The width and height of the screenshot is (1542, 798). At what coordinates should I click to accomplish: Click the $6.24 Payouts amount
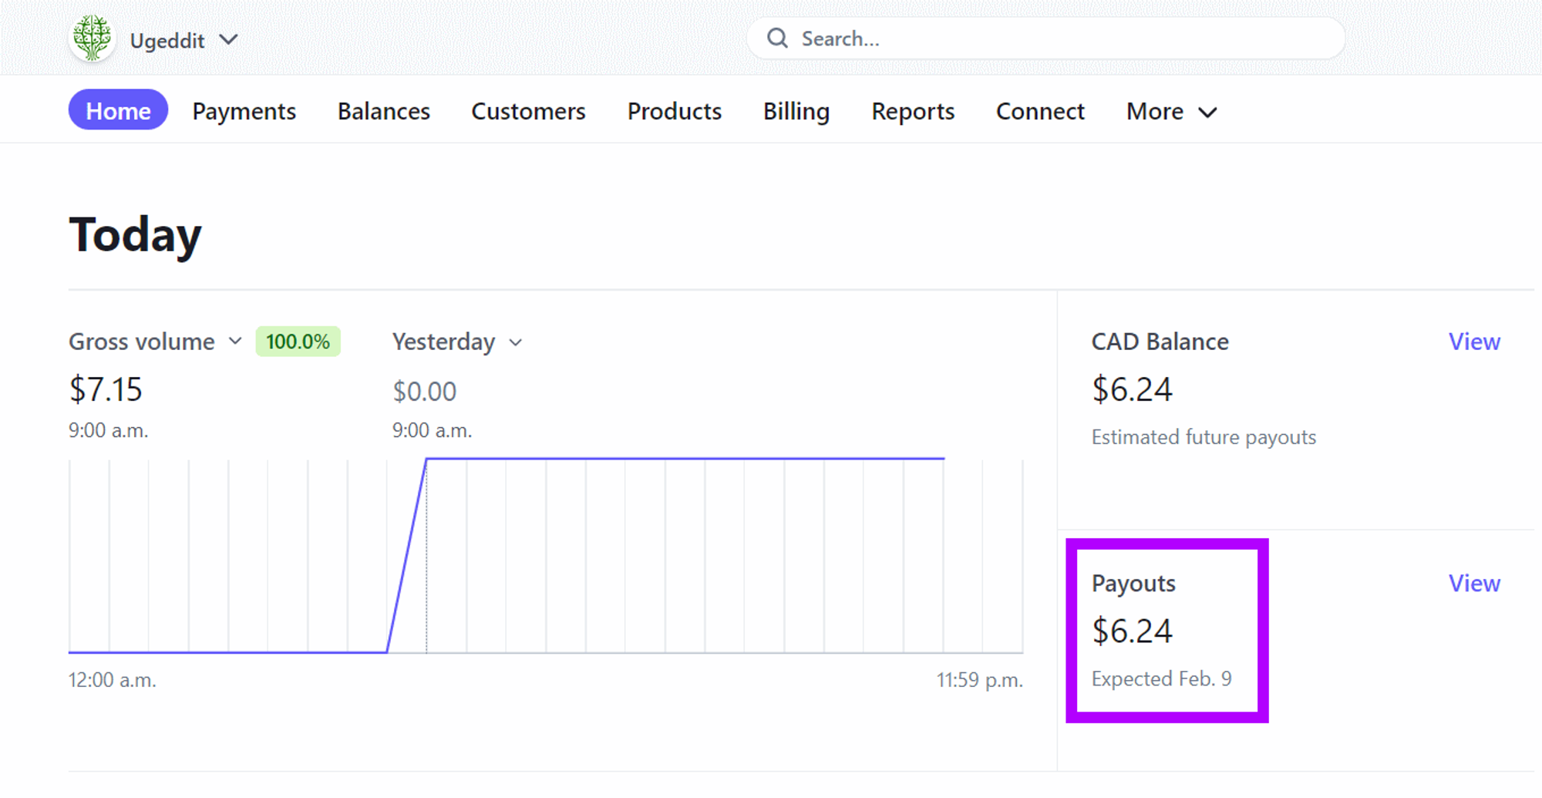(1132, 631)
